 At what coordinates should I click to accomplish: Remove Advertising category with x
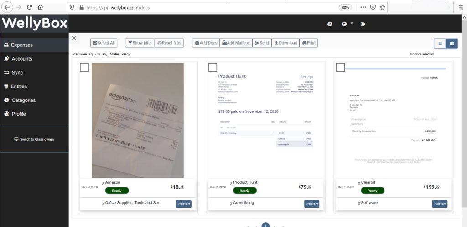[x=231, y=203]
